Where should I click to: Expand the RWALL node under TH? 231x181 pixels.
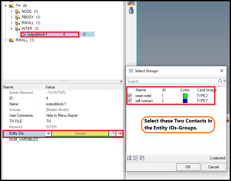12,23
